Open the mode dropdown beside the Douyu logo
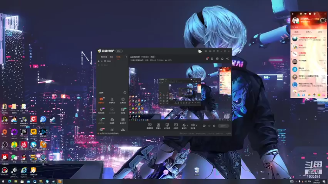This screenshot has height=184, width=328. coord(119,51)
